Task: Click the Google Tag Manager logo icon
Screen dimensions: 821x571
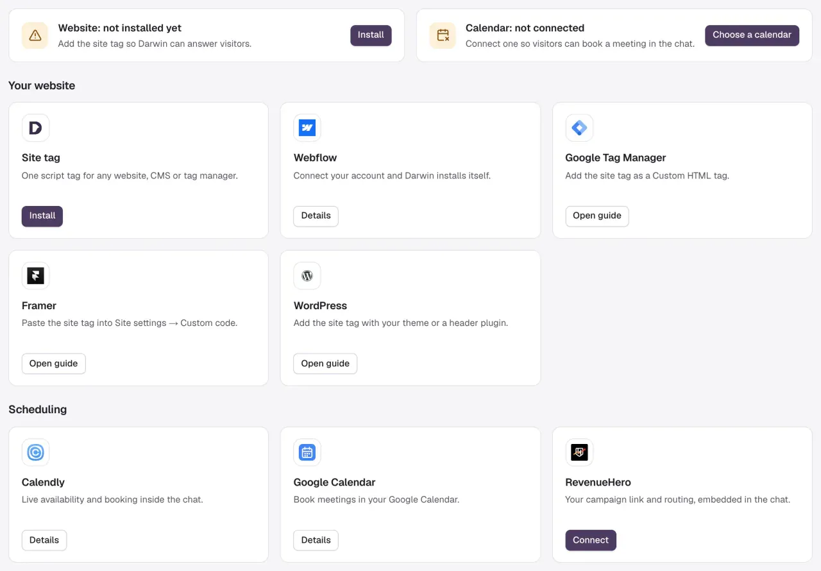Action: tap(579, 128)
